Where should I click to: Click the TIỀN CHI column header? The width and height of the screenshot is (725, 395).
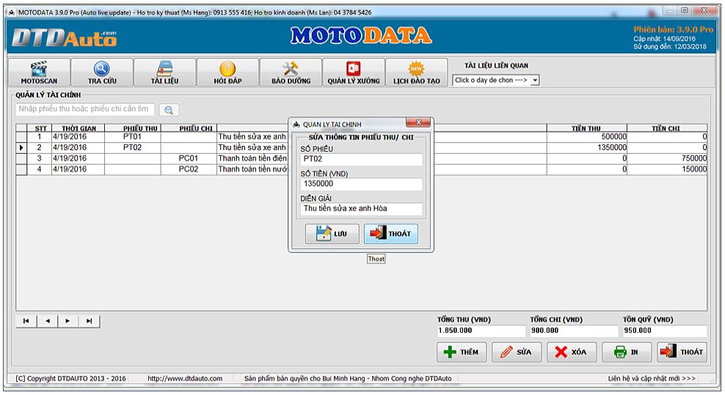[x=667, y=128]
